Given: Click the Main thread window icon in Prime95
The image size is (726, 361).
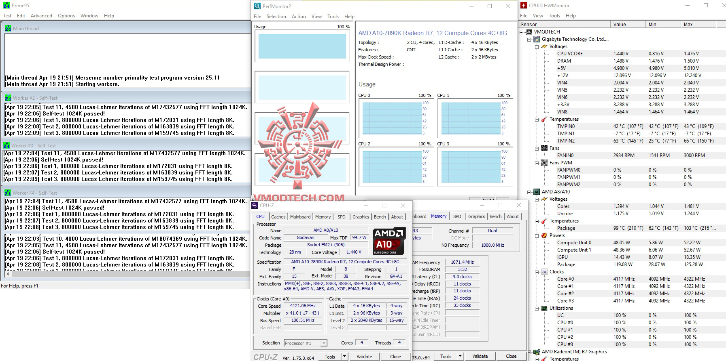Looking at the screenshot, I should [8, 28].
